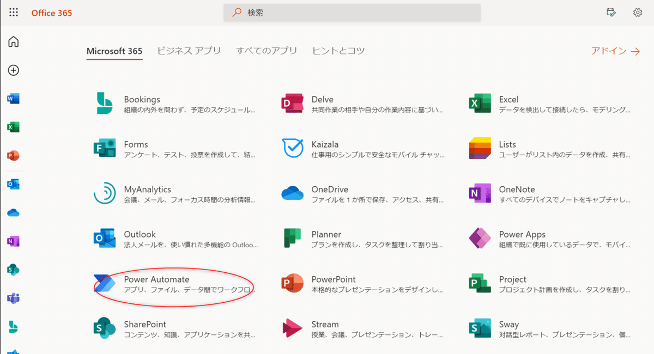Switch to the ヒントとコツ tab
Screen dimensions: 654x354
(x=338, y=51)
